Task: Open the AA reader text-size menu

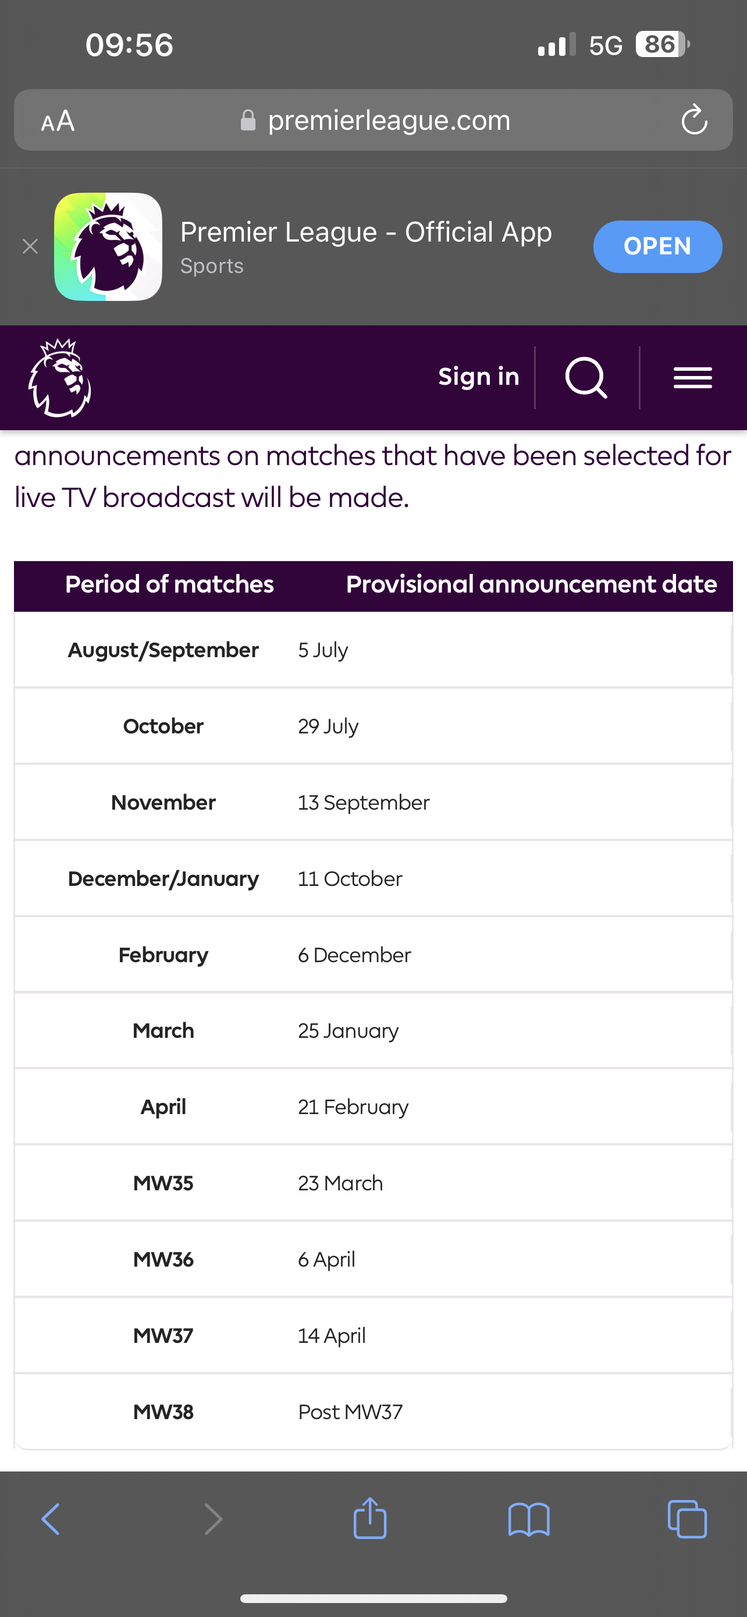Action: tap(58, 120)
